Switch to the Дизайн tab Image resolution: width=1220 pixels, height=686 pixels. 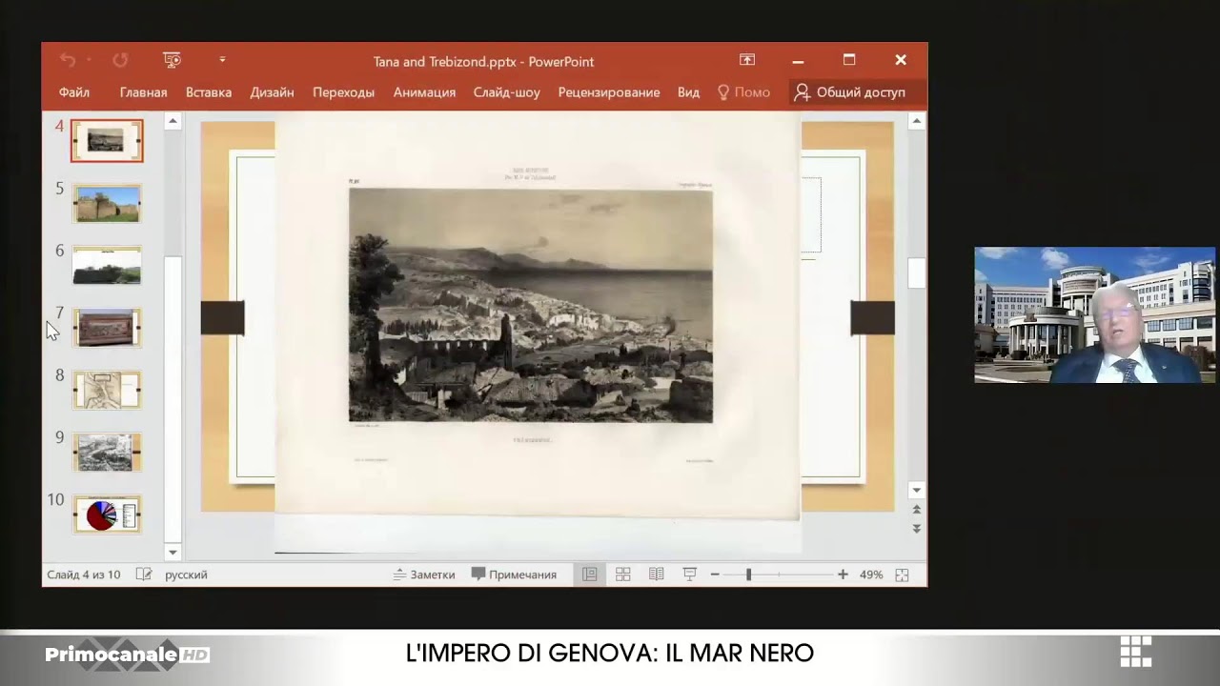272,92
